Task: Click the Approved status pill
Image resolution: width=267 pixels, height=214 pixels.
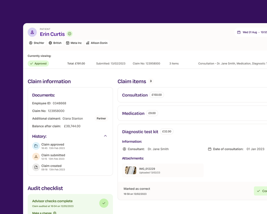Action: (x=38, y=64)
